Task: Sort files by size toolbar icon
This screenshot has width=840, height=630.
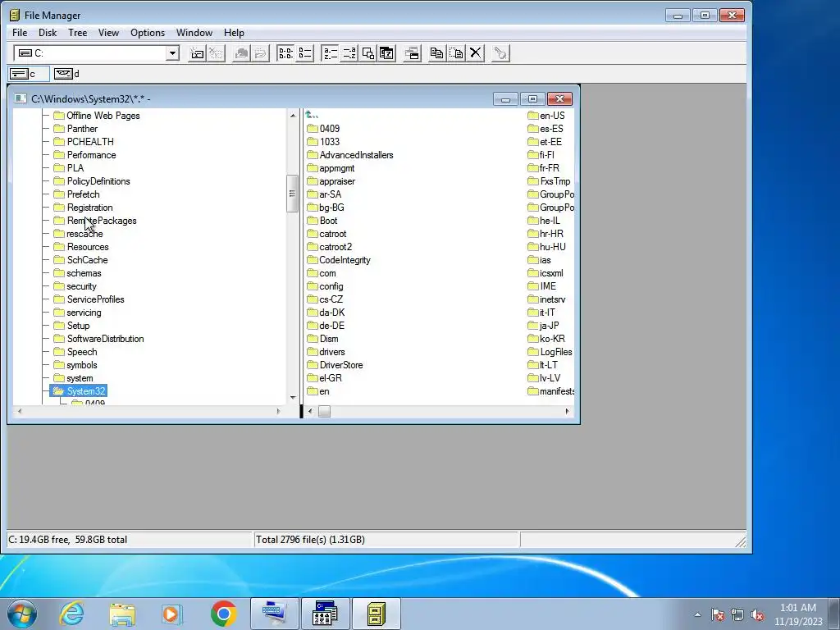Action: click(x=368, y=53)
